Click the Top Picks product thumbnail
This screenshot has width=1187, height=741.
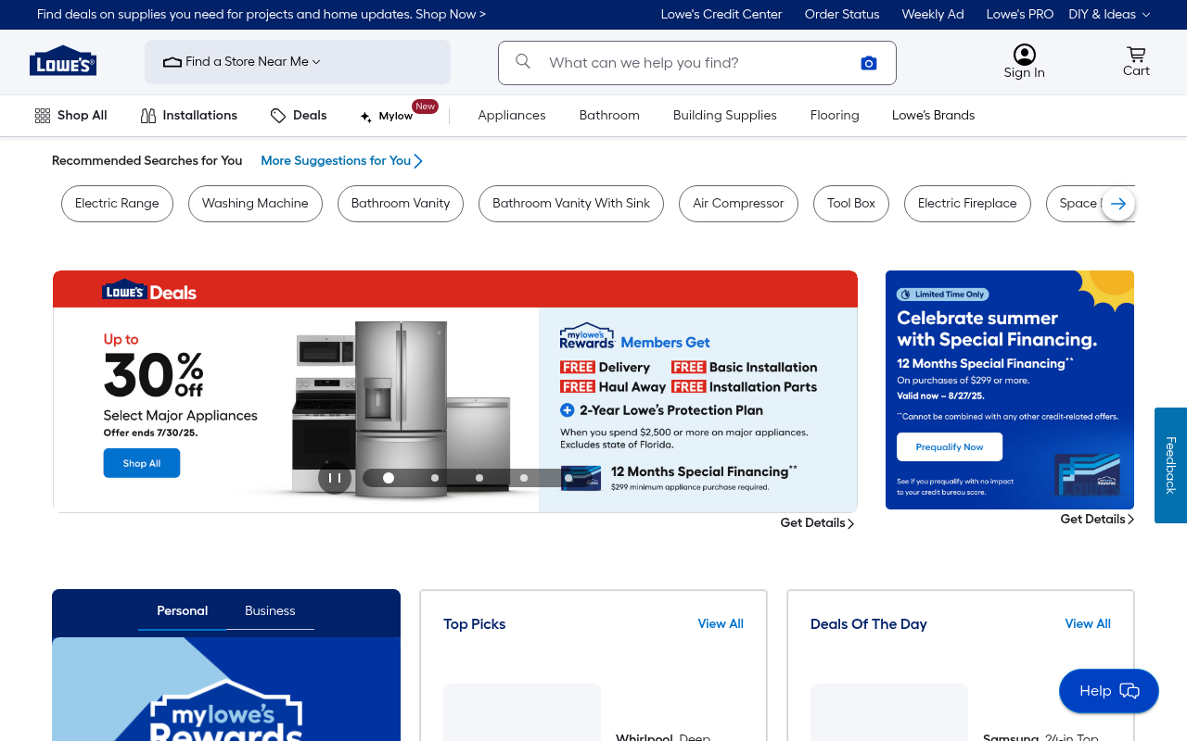click(522, 712)
